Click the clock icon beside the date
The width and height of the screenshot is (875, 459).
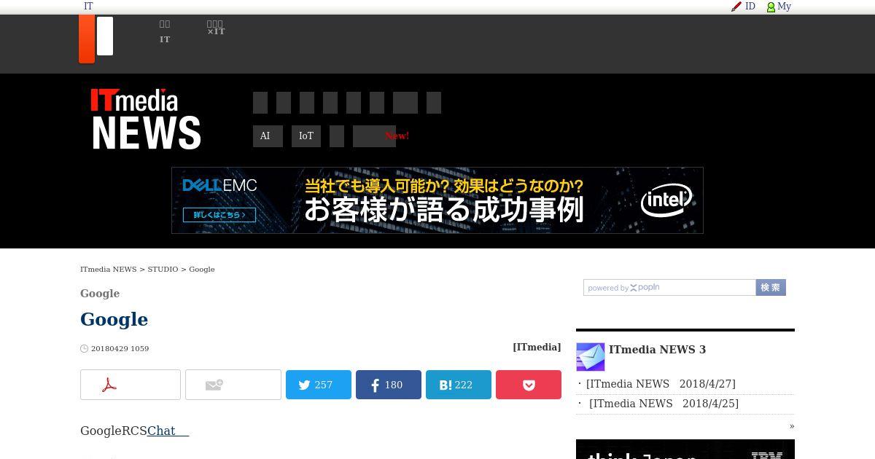coord(84,349)
